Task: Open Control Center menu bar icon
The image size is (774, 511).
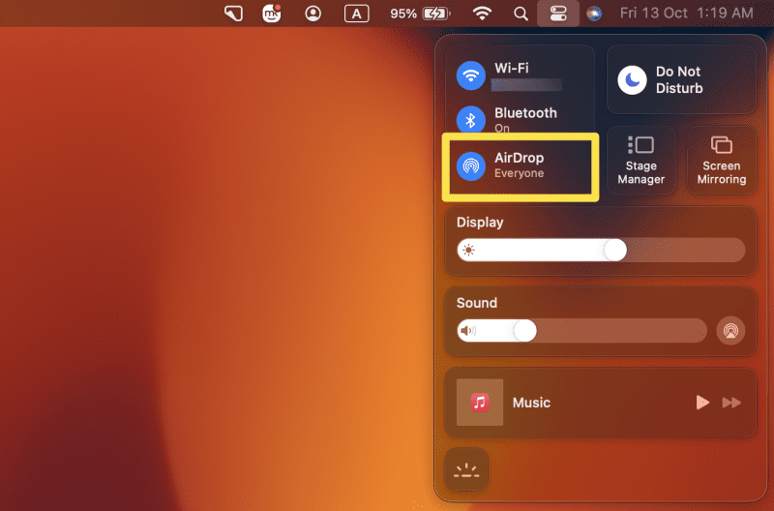Action: click(558, 14)
